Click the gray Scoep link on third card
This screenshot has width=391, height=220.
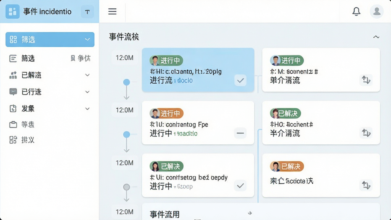pyautogui.click(x=183, y=186)
